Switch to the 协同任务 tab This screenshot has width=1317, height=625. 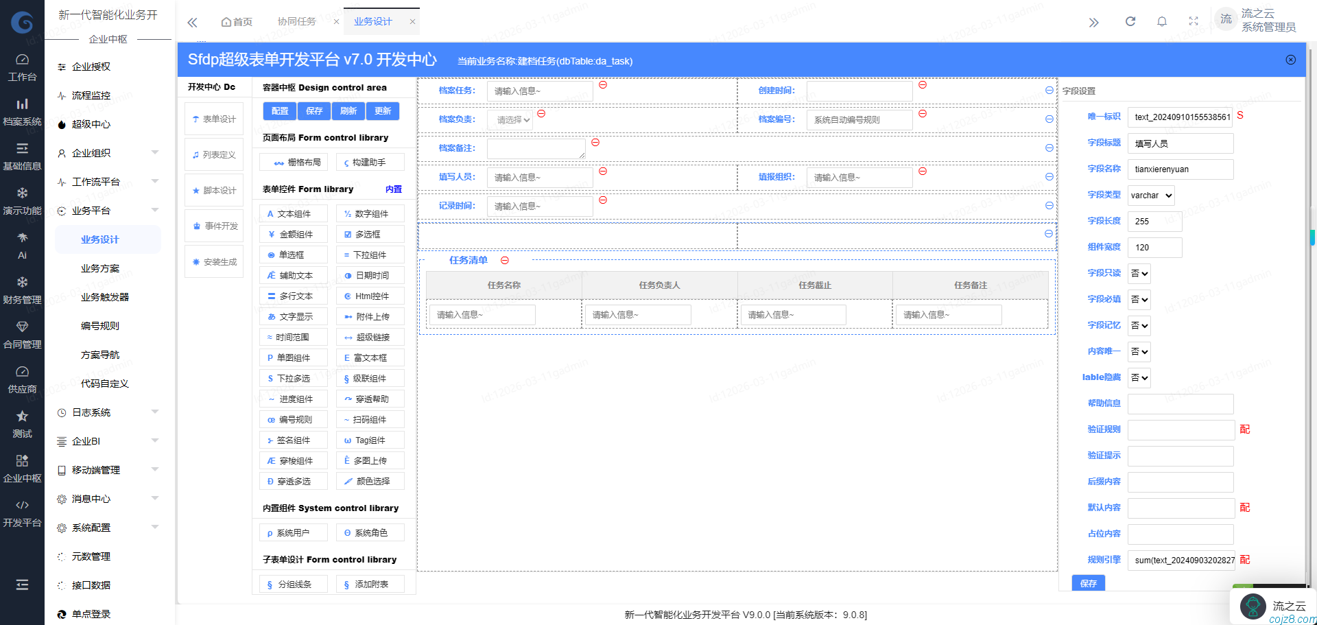click(297, 21)
